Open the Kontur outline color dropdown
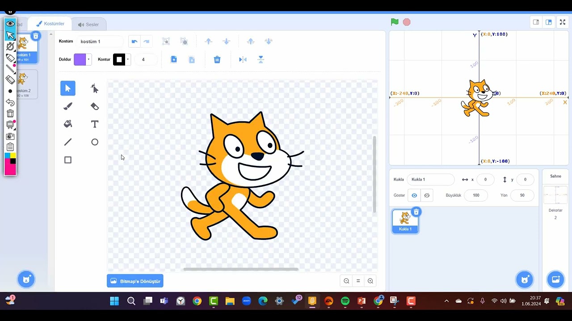This screenshot has height=321, width=572. [128, 59]
